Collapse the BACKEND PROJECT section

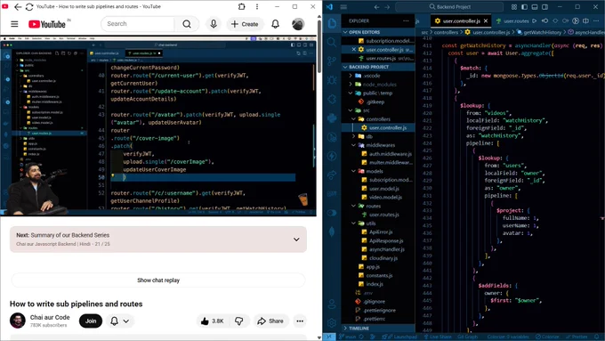(x=378, y=67)
